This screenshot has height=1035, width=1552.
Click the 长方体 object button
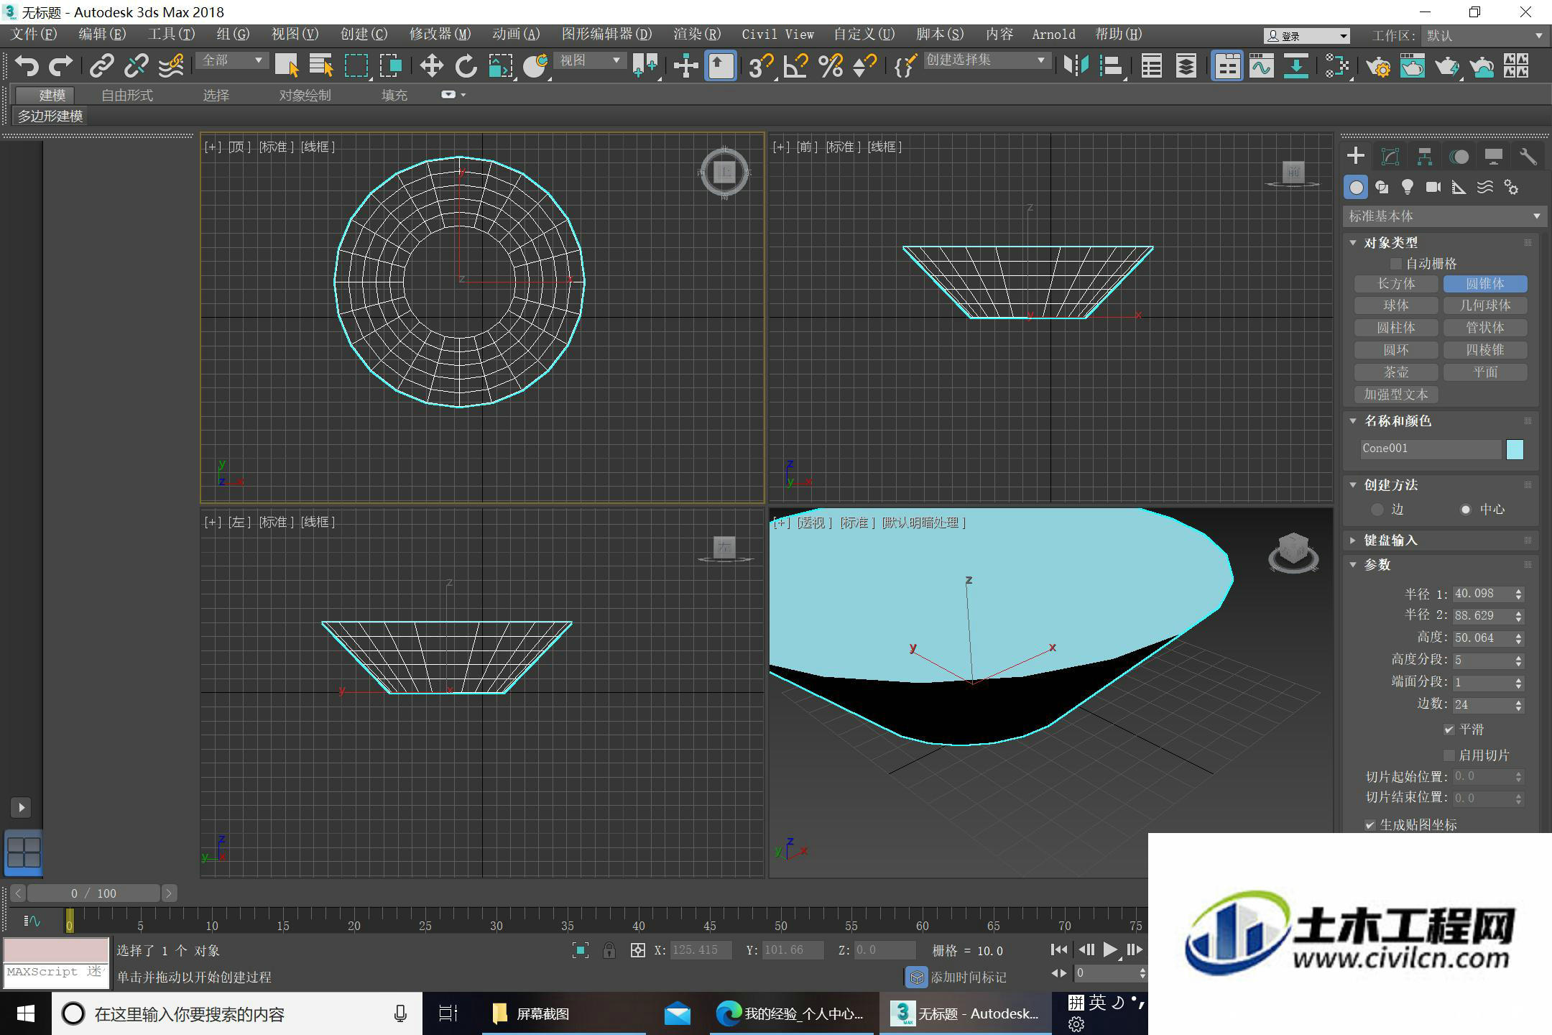coord(1396,284)
